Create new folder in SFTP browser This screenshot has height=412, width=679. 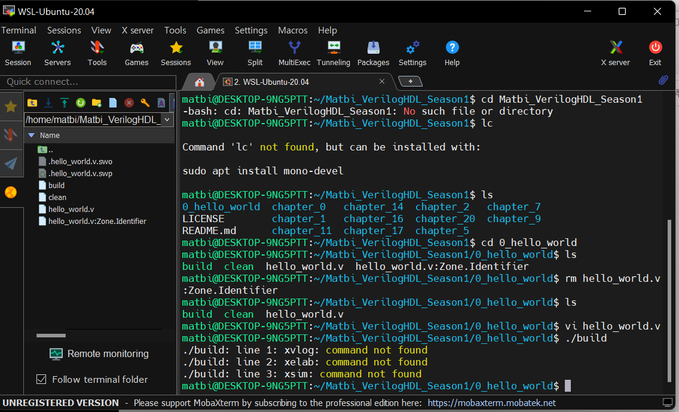click(96, 103)
